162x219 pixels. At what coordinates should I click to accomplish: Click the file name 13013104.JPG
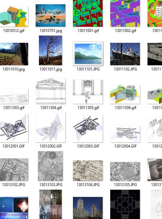88,185
